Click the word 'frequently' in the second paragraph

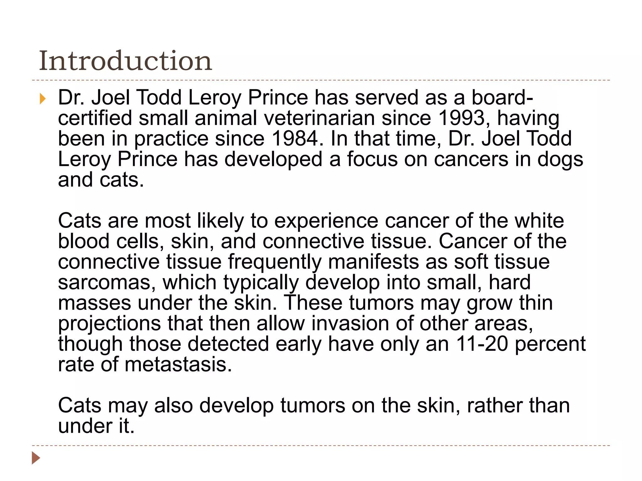(275, 262)
